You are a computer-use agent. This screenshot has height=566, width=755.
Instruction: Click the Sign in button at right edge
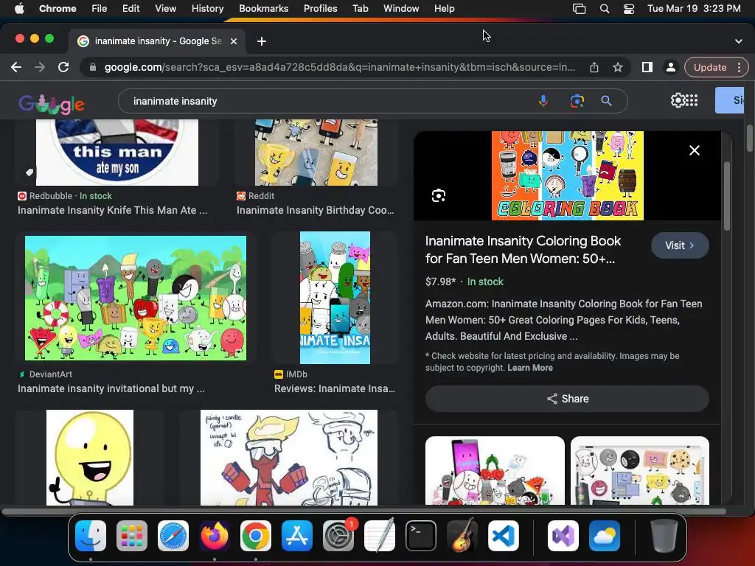point(729,100)
